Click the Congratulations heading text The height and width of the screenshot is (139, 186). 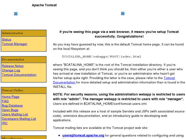pyautogui.click(x=119, y=34)
